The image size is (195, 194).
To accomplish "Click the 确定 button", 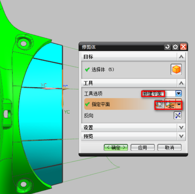I will coord(116,148).
